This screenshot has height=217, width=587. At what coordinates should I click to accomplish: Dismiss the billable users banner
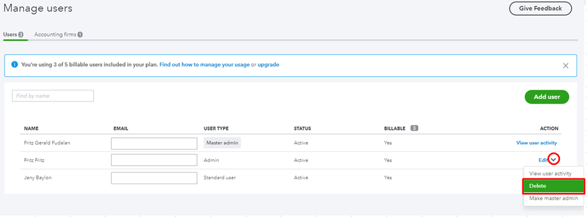point(566,66)
